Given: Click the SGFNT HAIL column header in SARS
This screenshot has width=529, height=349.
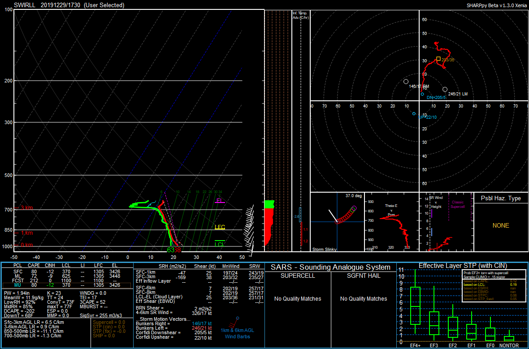Looking at the screenshot, I should [364, 276].
